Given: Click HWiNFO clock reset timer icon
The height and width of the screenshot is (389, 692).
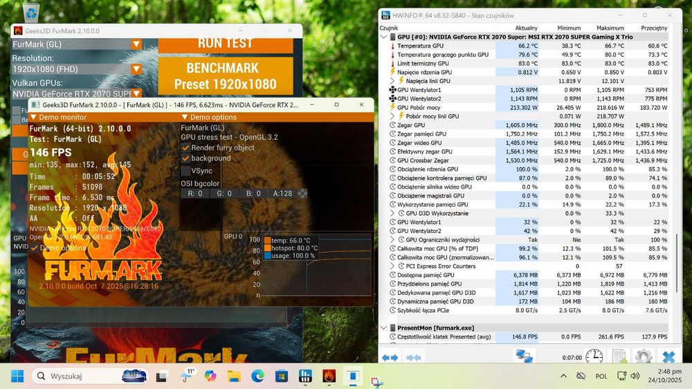Looking at the screenshot, I should click(594, 356).
